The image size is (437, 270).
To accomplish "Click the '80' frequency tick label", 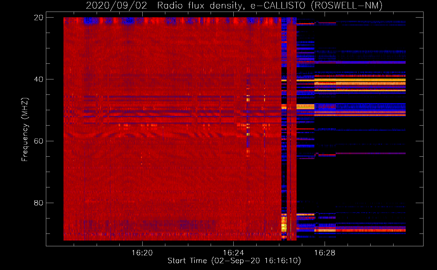I will [38, 203].
